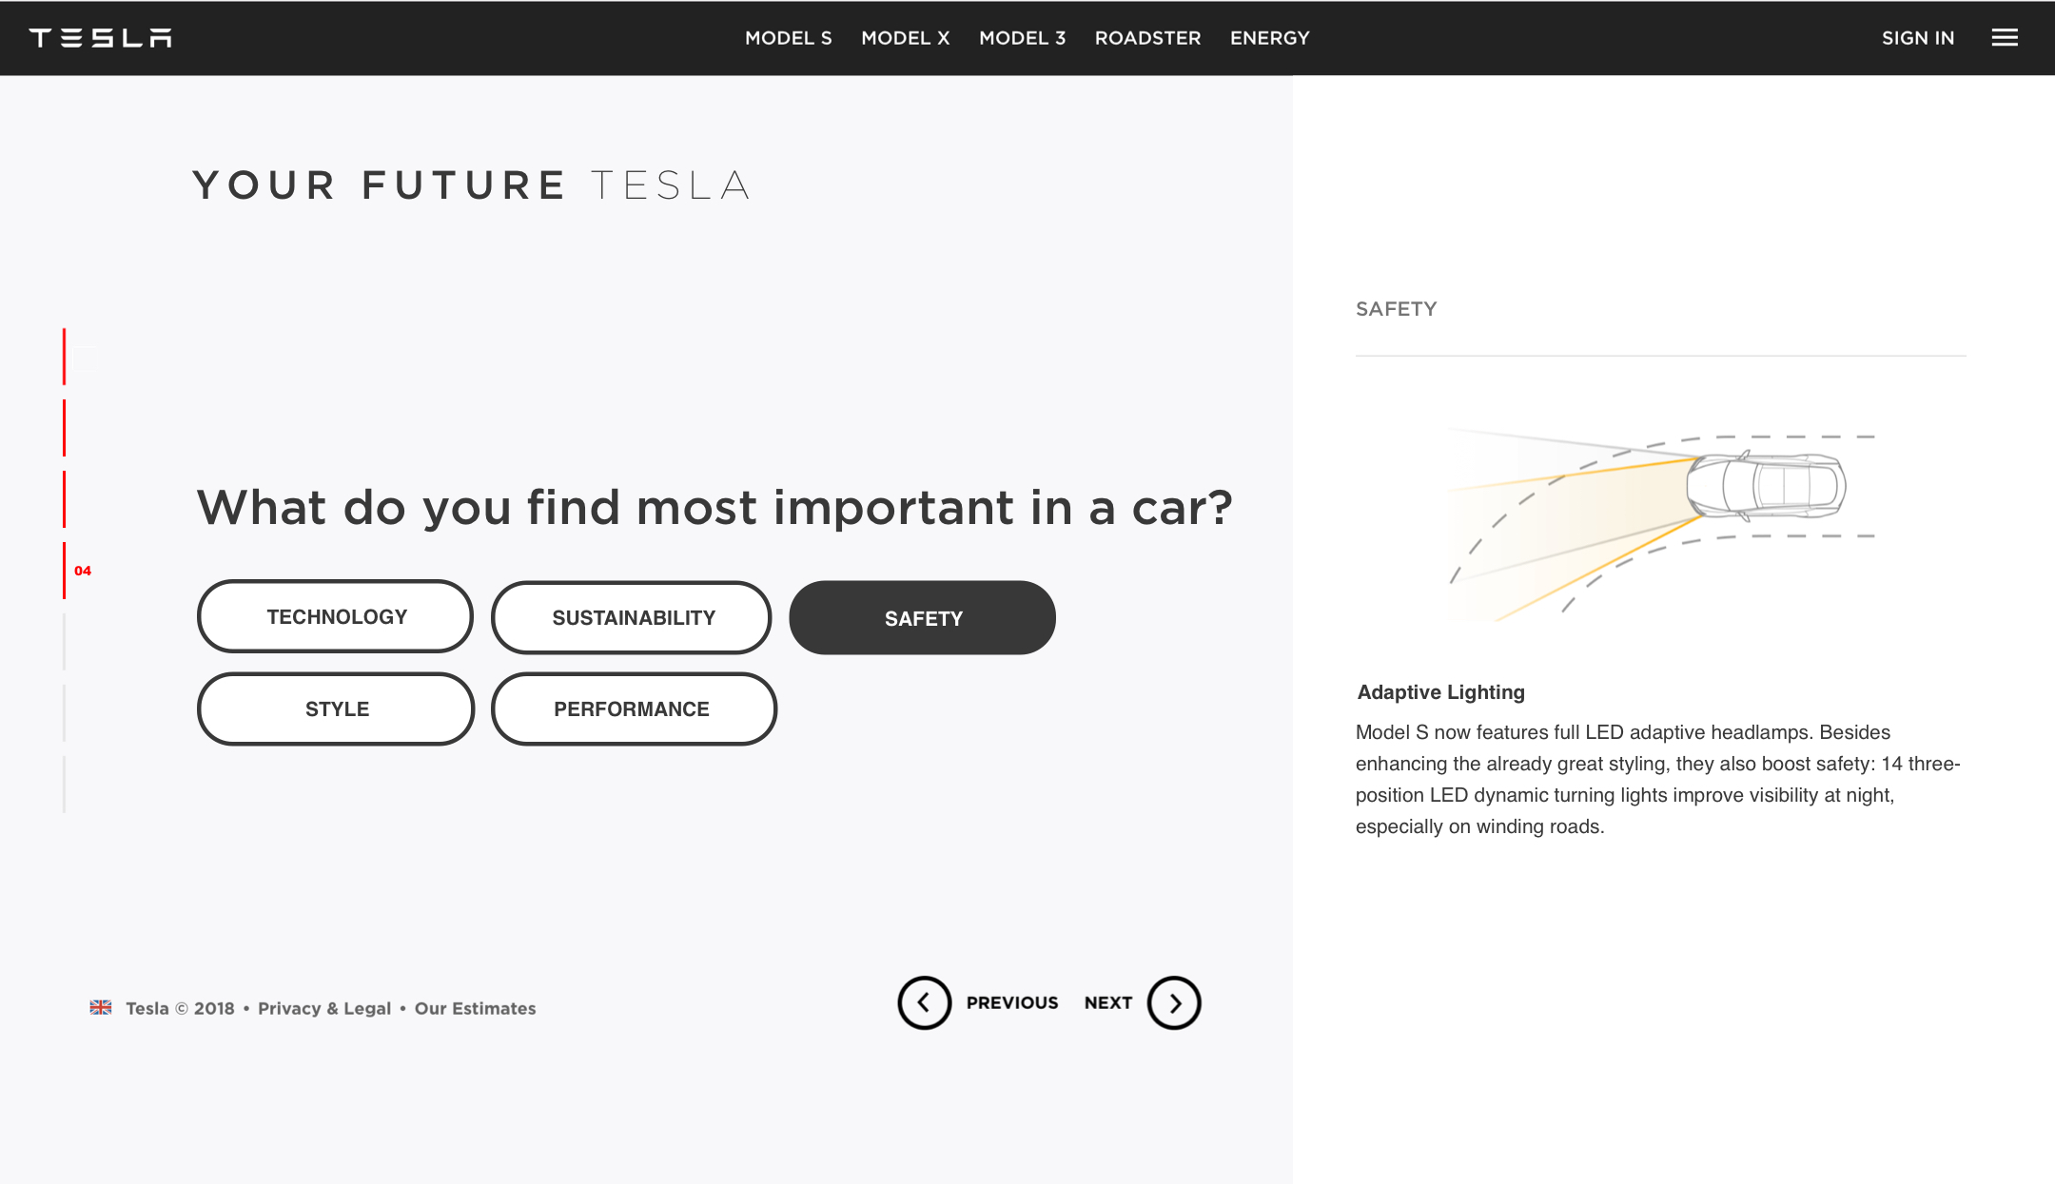This screenshot has width=2055, height=1184.
Task: Select the Sustainability option
Action: 632,617
